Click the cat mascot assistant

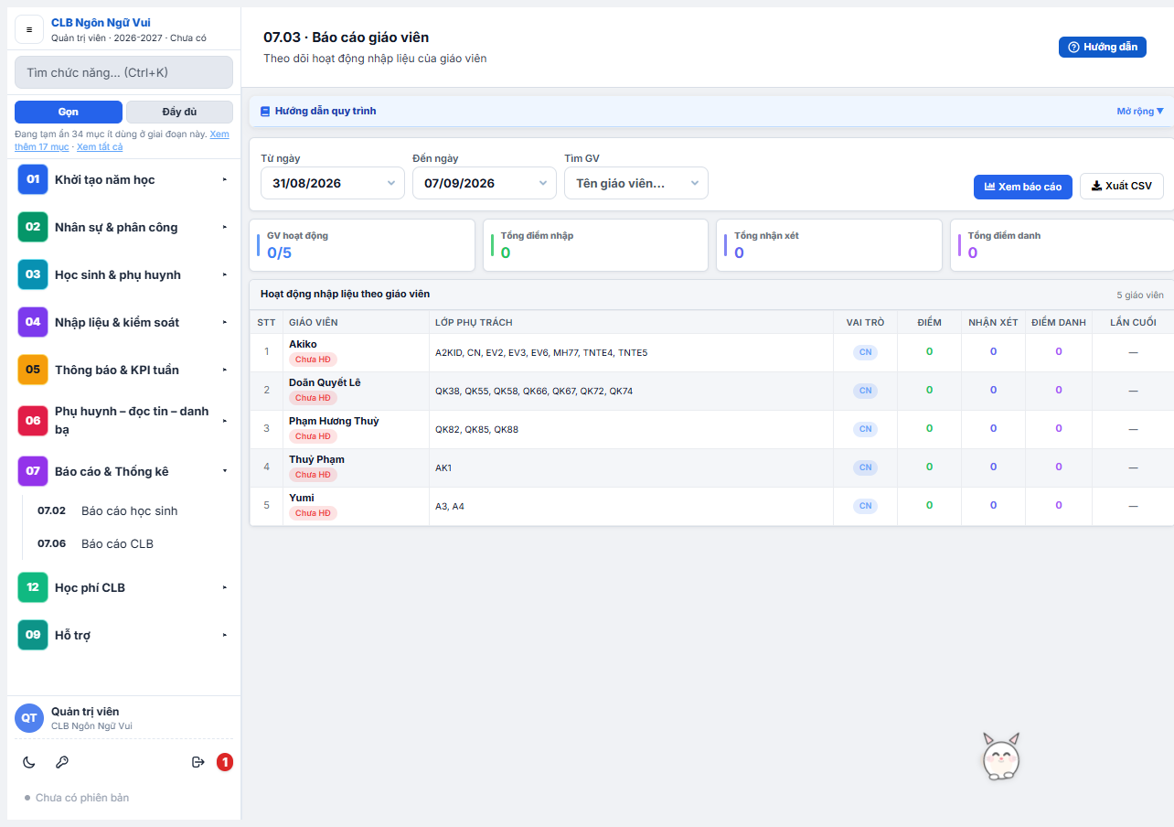click(x=1001, y=757)
